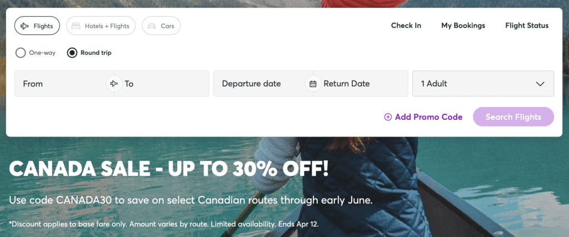Screen dimensions: 569x237
Task: Open the Check In menu item
Action: 406,26
